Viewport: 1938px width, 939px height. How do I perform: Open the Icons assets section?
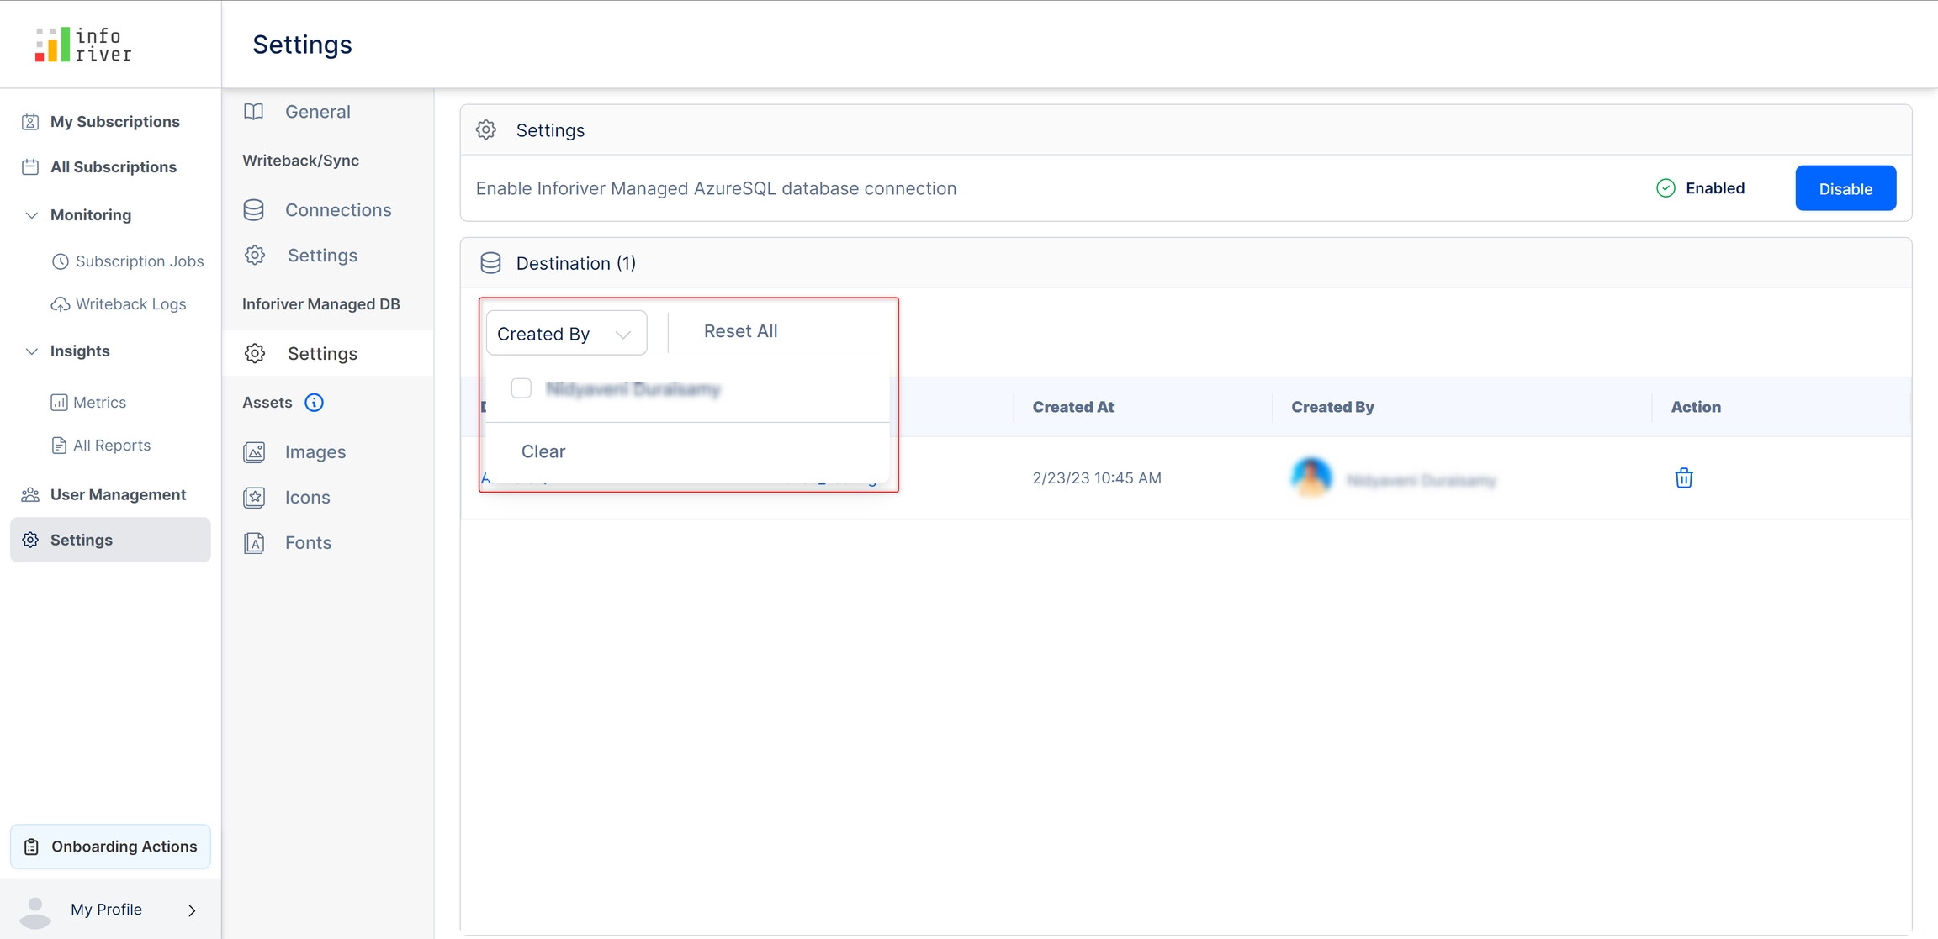[x=307, y=498]
